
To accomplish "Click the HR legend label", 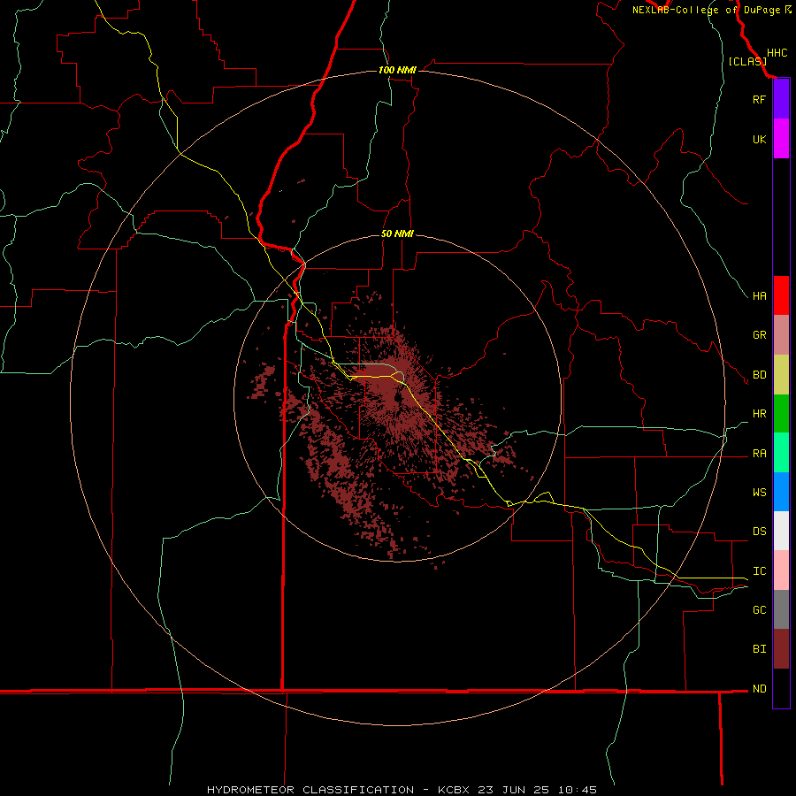I will click(759, 414).
